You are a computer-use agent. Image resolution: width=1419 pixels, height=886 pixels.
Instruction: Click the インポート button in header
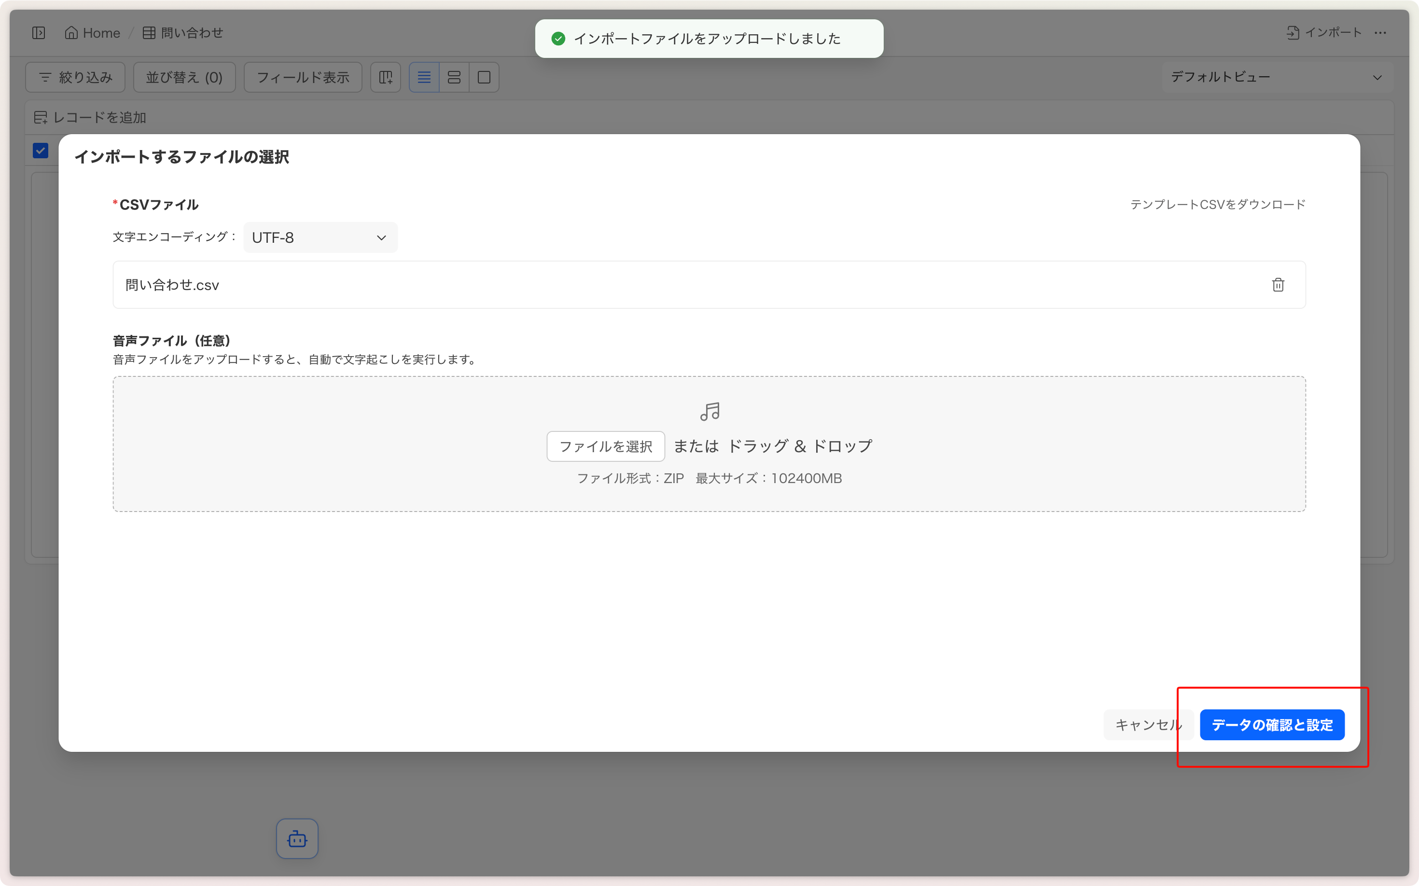1323,33
